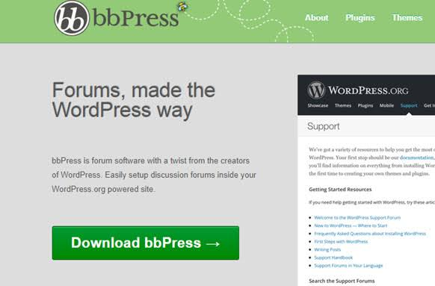Click the Forums, made the WordPress way headline
This screenshot has height=286, width=435.
click(134, 101)
